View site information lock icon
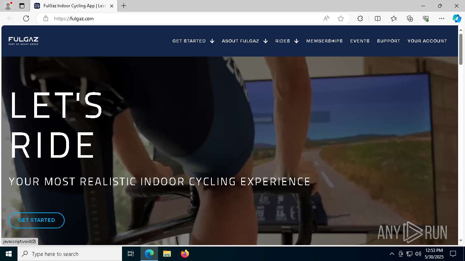465x261 pixels. 45,18
